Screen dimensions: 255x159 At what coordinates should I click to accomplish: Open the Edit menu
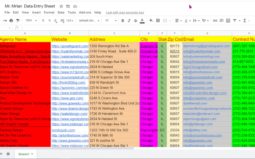click(16, 12)
